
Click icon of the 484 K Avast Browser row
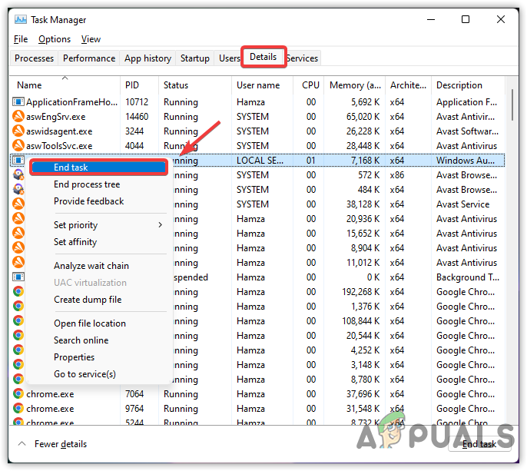(x=18, y=189)
